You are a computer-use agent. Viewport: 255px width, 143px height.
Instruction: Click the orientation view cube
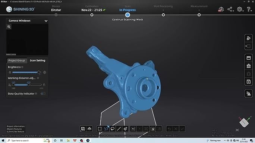click(x=244, y=123)
